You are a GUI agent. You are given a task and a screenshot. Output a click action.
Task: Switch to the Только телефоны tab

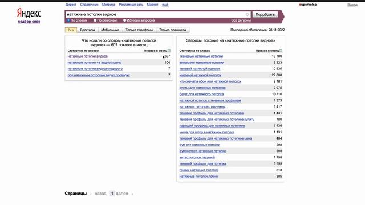139,30
